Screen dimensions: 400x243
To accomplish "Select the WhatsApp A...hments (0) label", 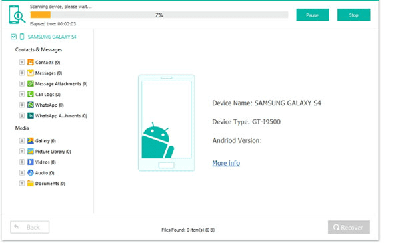I will click(61, 115).
